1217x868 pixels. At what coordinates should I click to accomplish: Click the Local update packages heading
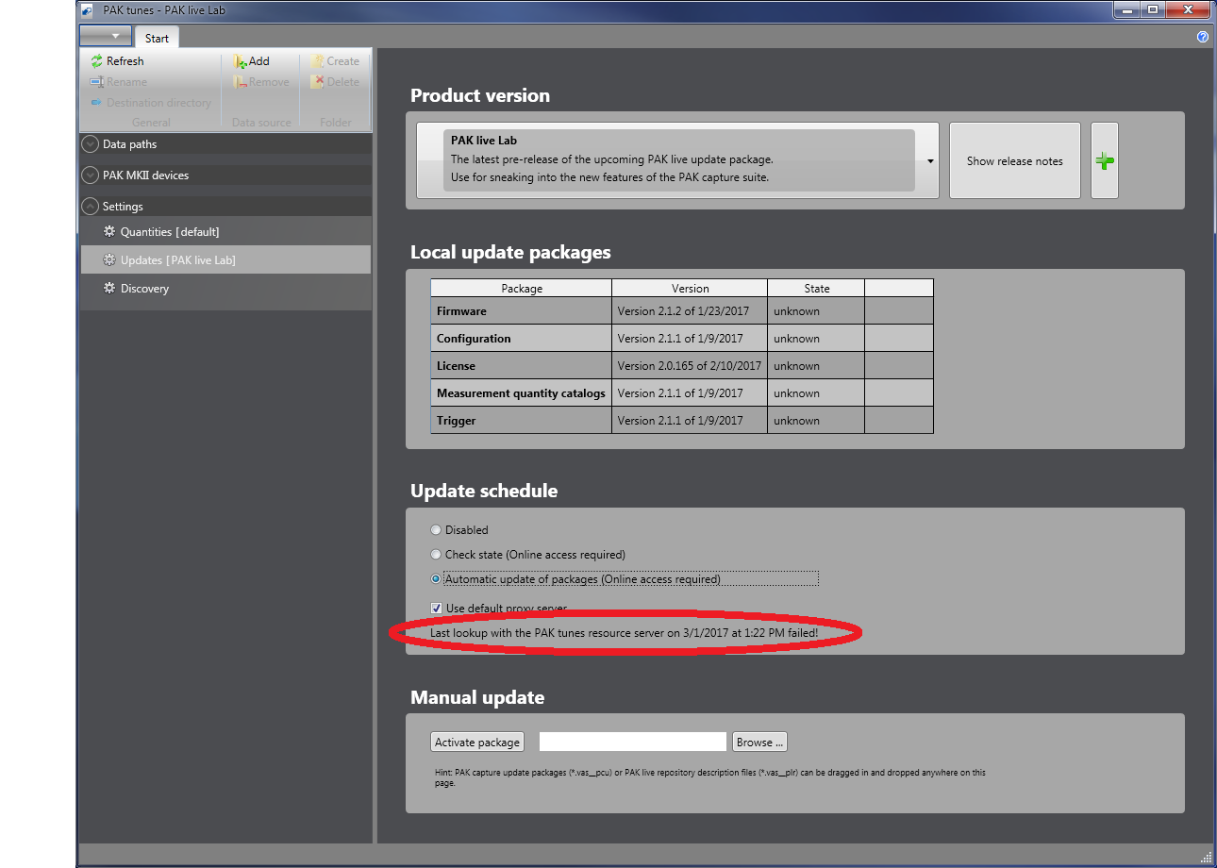(x=510, y=253)
